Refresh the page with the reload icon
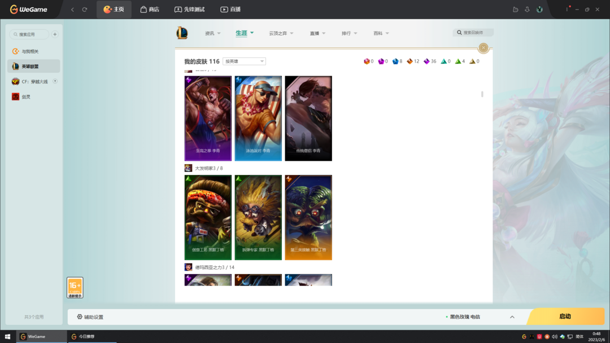Screen dimensions: 610x343 point(84,10)
